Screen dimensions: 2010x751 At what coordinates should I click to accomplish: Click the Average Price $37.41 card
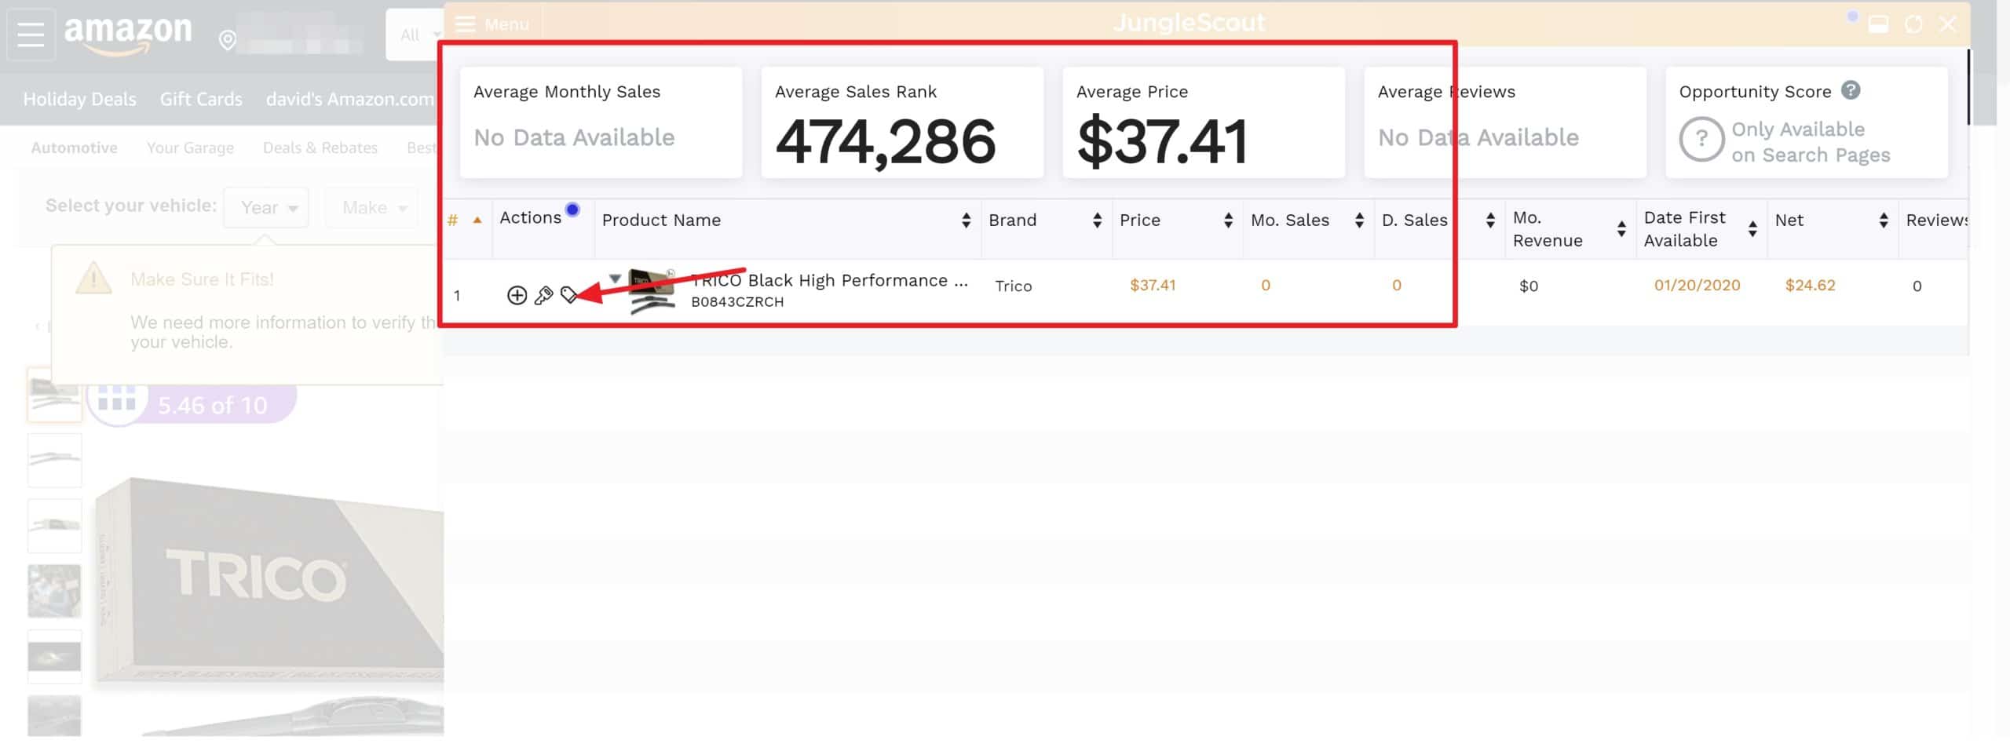pos(1204,122)
